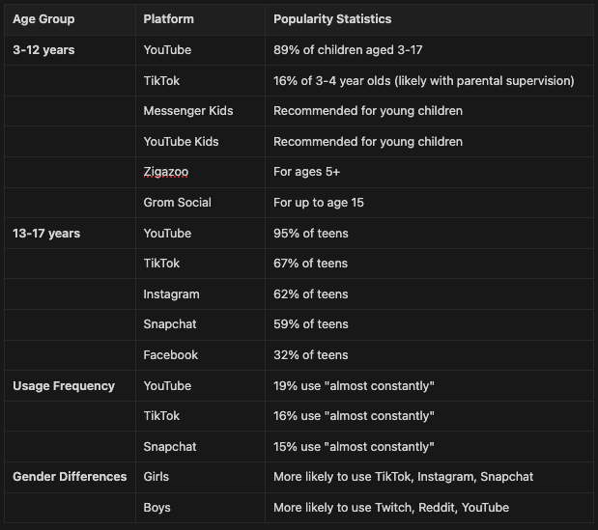
Task: Click the Instagram platform cell
Action: (171, 294)
